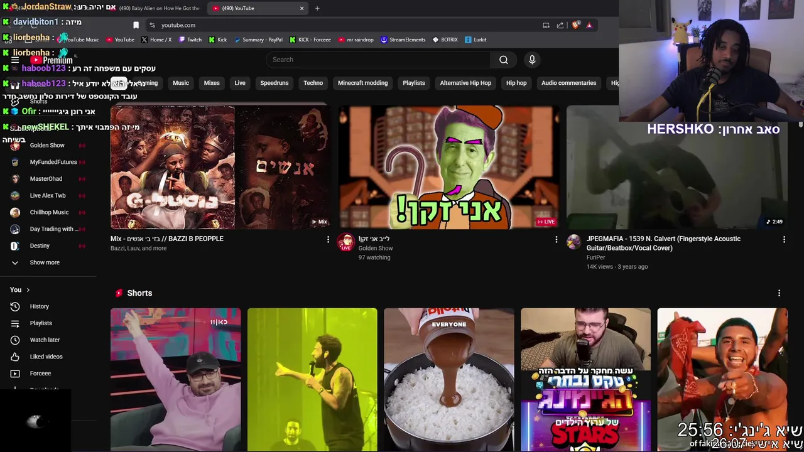Open Shorts section three-dot menu
This screenshot has height=452, width=804.
pyautogui.click(x=779, y=293)
